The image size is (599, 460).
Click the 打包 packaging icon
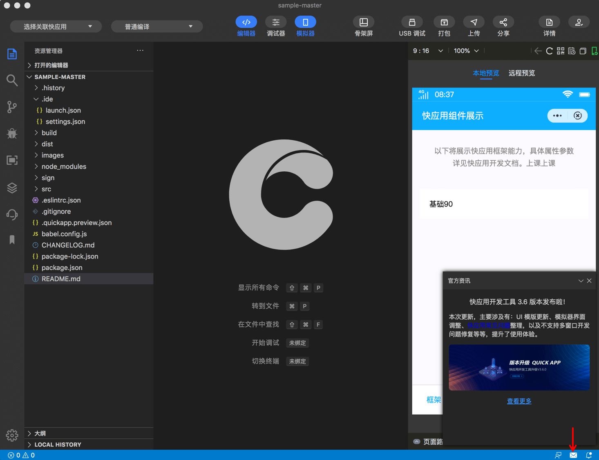444,26
